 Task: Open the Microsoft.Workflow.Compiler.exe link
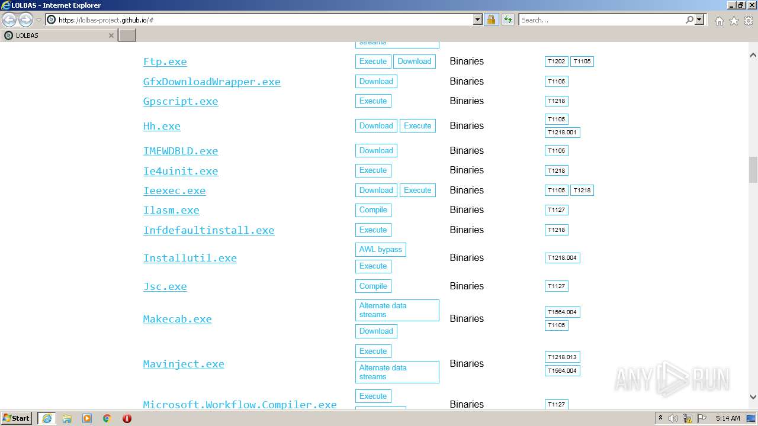coord(240,405)
